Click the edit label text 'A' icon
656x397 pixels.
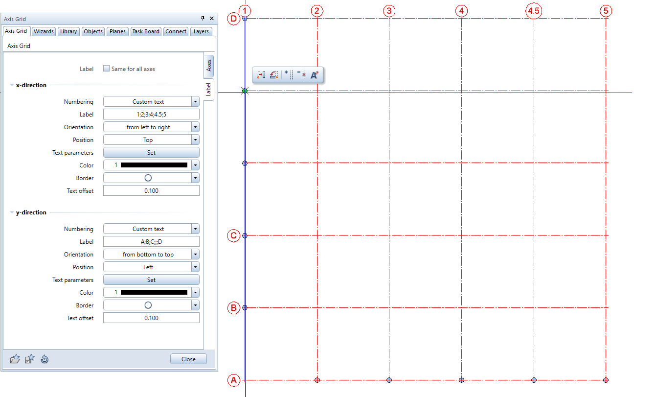(315, 75)
